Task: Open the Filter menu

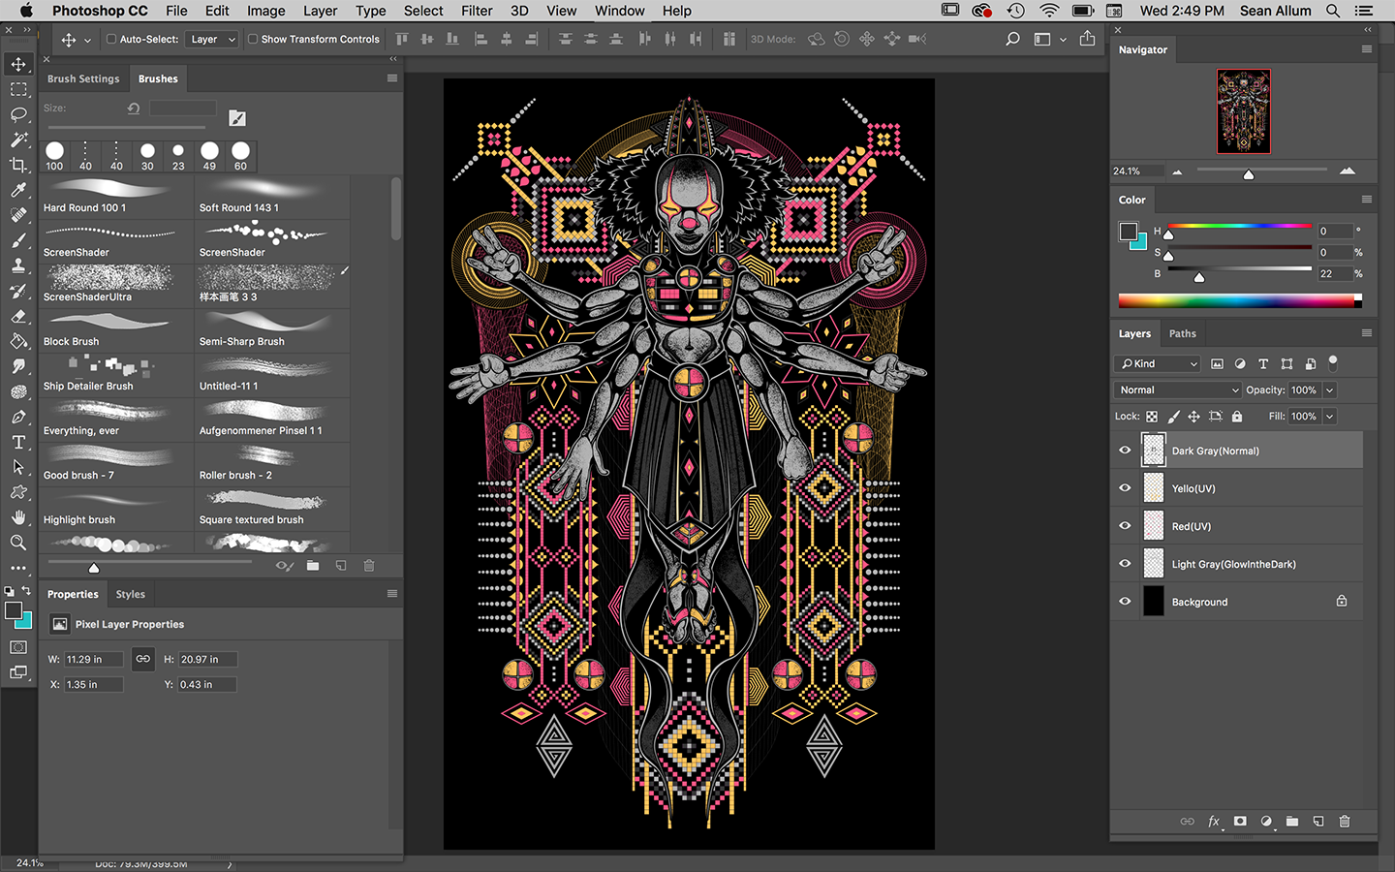Action: (x=477, y=11)
